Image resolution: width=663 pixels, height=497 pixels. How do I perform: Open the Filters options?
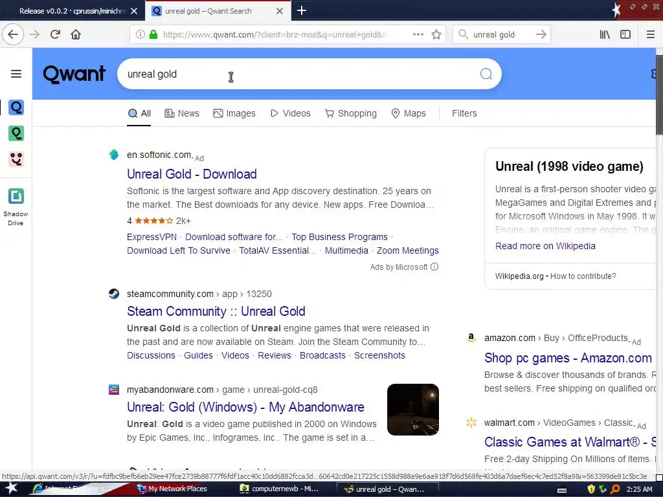pyautogui.click(x=464, y=113)
